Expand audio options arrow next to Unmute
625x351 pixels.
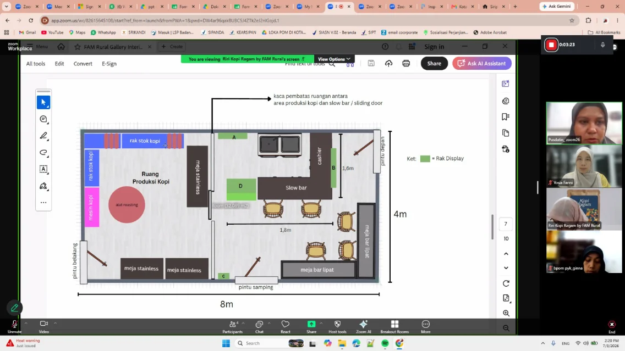(26, 323)
